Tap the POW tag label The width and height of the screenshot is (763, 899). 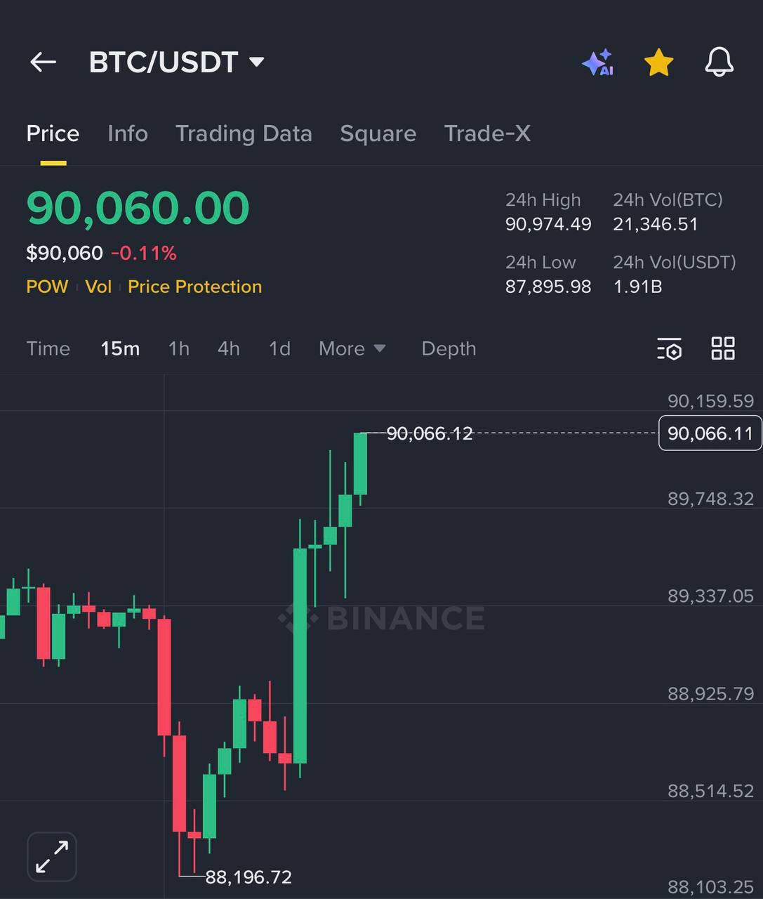pyautogui.click(x=47, y=287)
